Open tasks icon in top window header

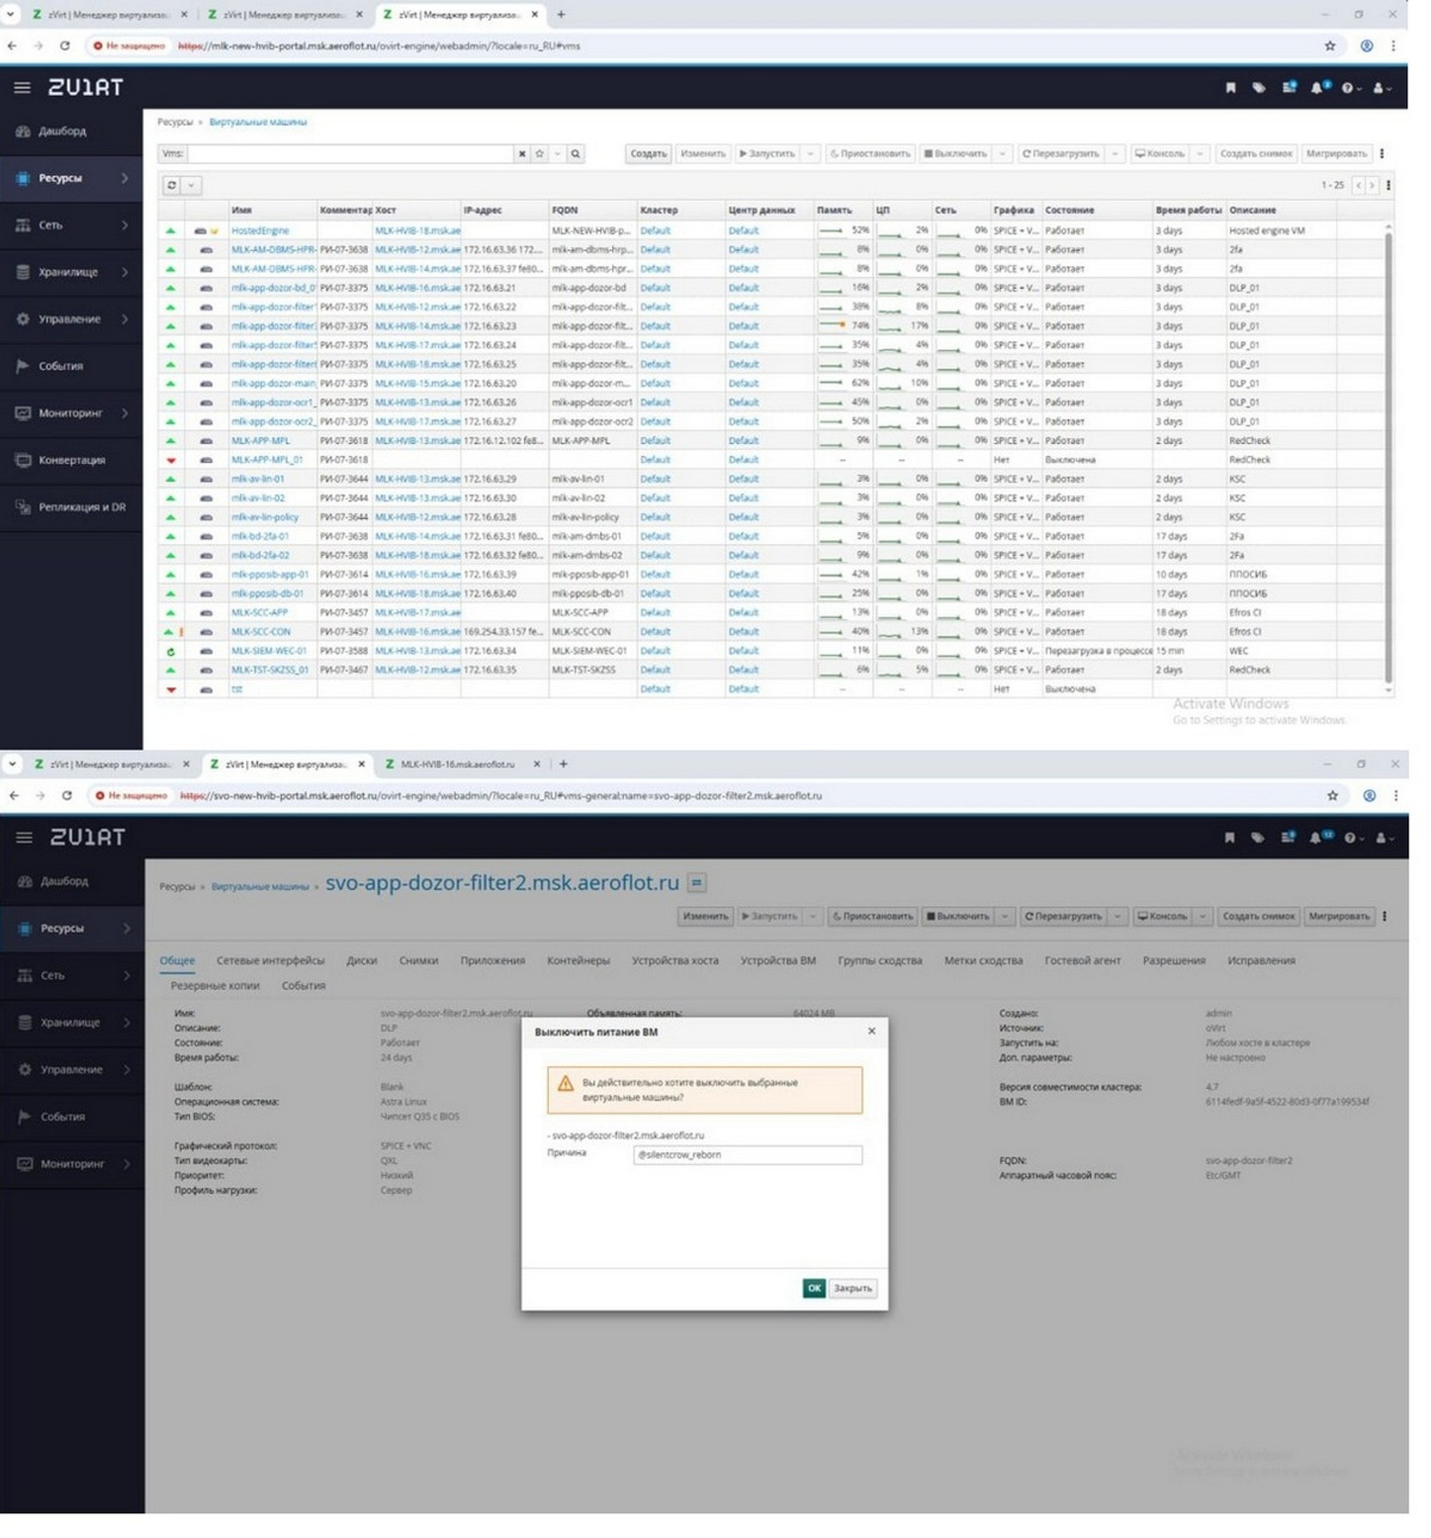tap(1288, 87)
